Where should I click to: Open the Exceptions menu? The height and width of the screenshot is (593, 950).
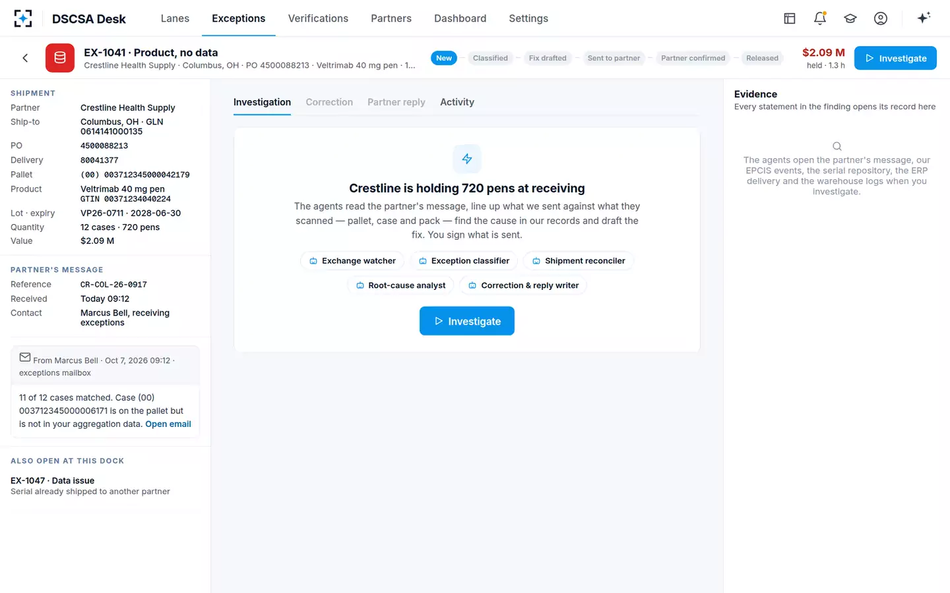239,18
